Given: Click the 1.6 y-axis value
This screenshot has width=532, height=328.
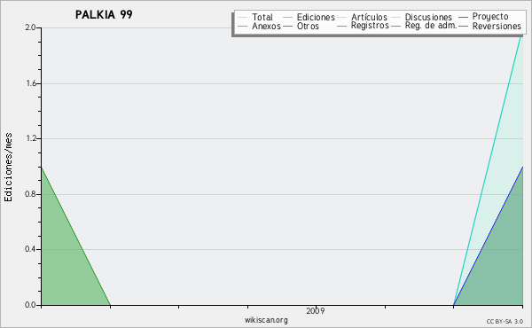Looking at the screenshot, I should pyautogui.click(x=31, y=83).
